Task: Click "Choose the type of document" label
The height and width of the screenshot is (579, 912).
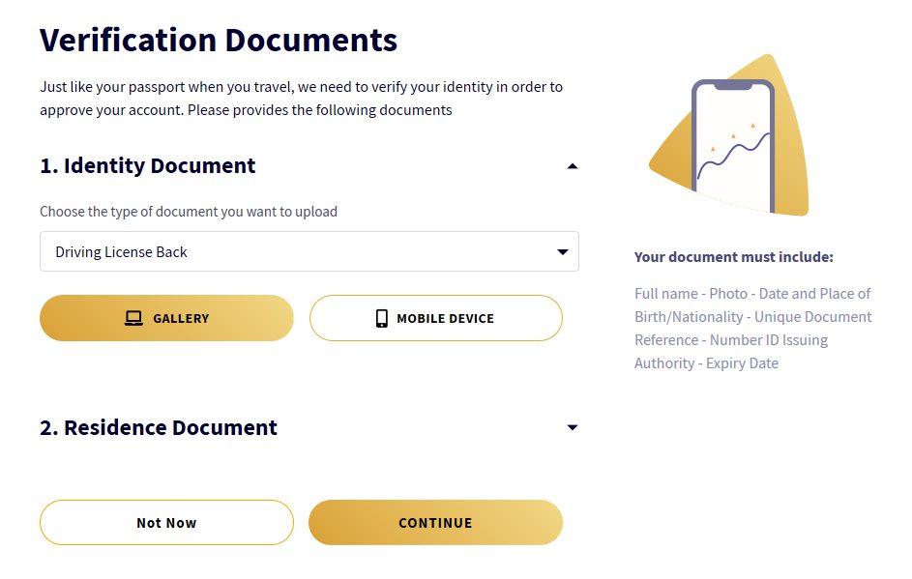Action: tap(189, 211)
